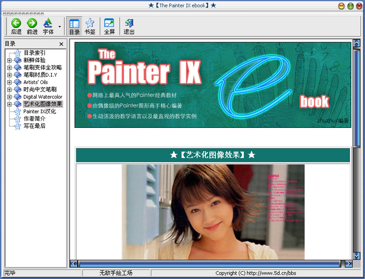Click the book icon beside 新鲜体验
This screenshot has height=279, width=365.
17,60
